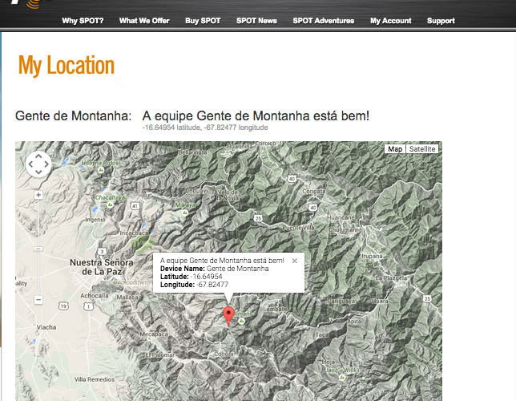Viewport: 516px width, 401px height.
Task: Pan the map up with arrow control
Action: click(x=38, y=156)
